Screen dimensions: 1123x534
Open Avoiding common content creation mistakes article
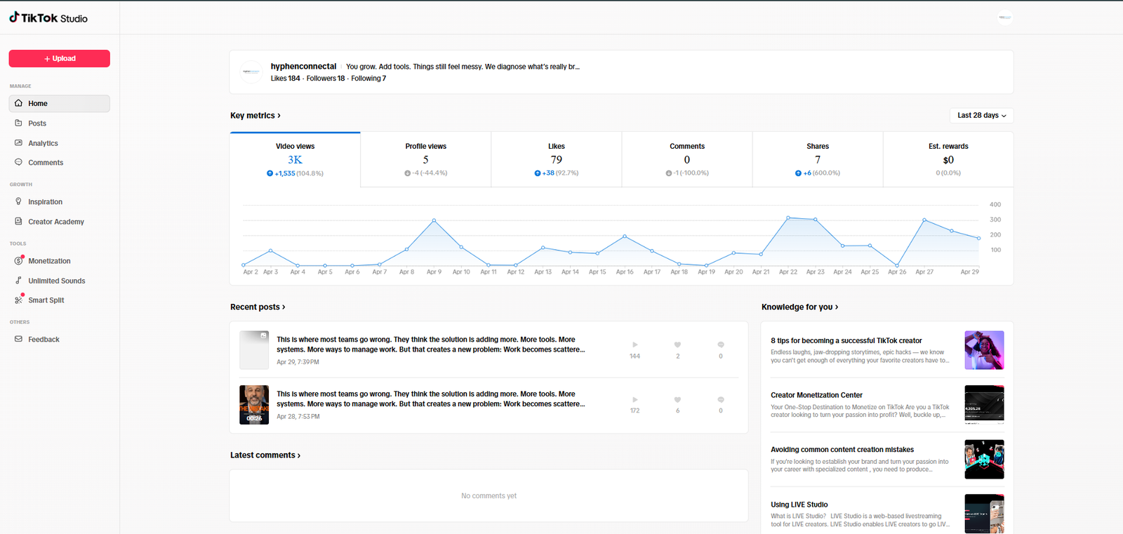887,460
